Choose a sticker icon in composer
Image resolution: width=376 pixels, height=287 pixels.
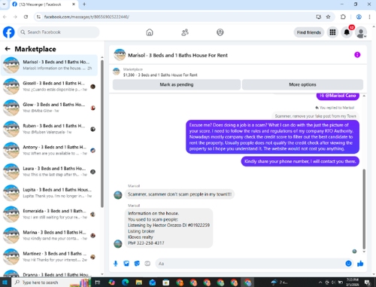click(x=137, y=264)
